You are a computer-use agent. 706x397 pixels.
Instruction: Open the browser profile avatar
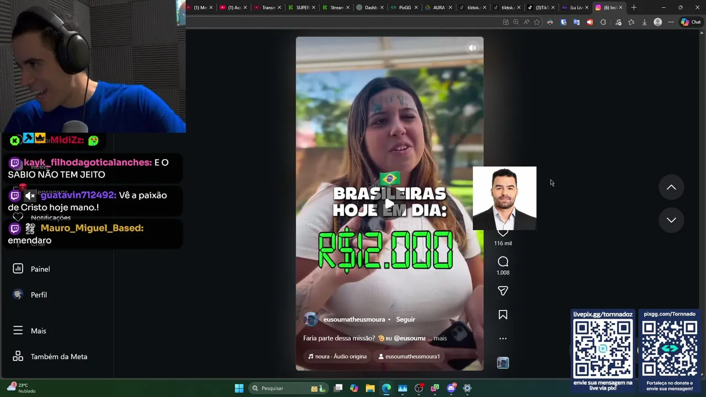coord(657,22)
